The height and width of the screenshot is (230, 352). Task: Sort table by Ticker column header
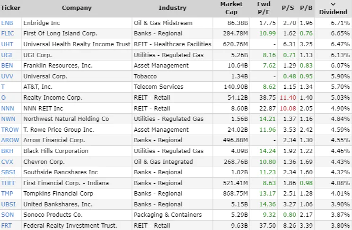(10, 8)
